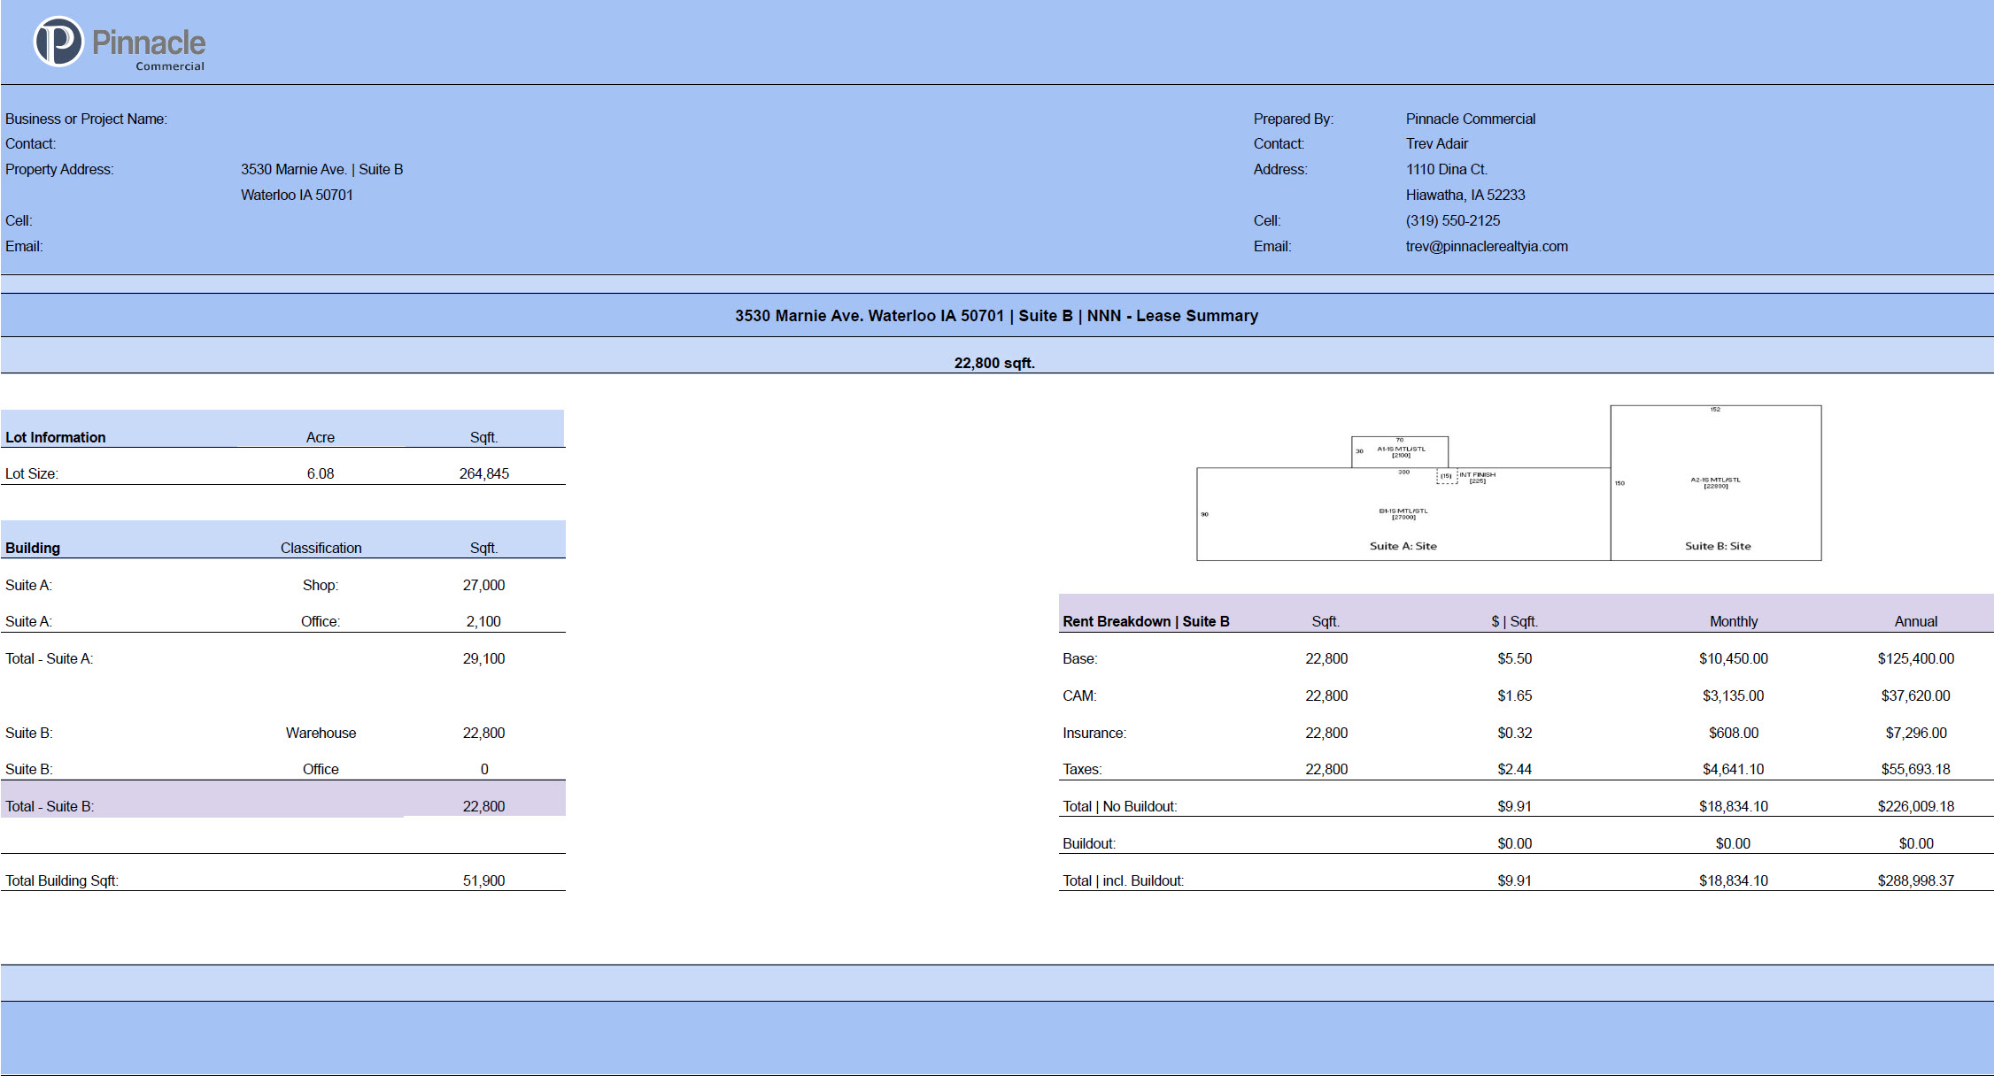The width and height of the screenshot is (1994, 1076).
Task: Click the Rent Breakdown | Suite B header
Action: 1146,621
